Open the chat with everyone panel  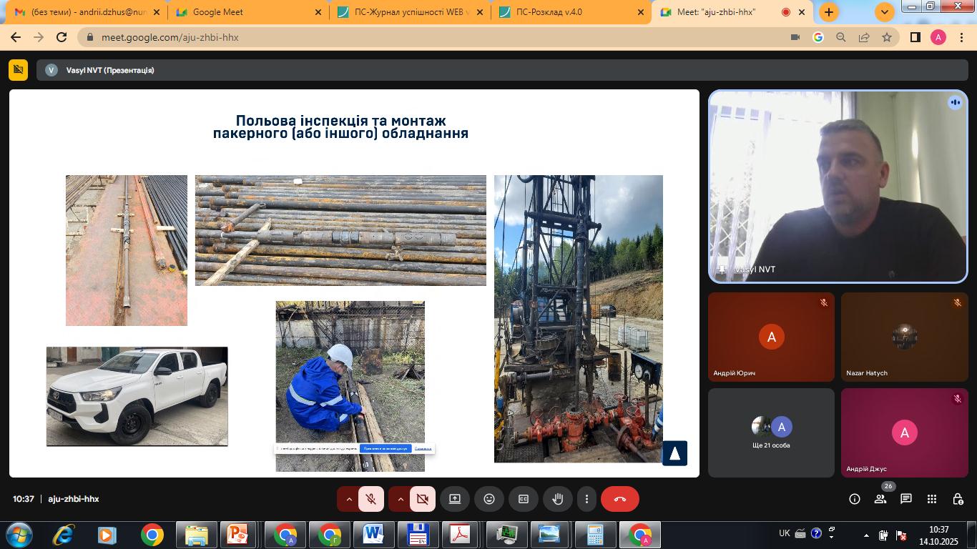point(906,499)
